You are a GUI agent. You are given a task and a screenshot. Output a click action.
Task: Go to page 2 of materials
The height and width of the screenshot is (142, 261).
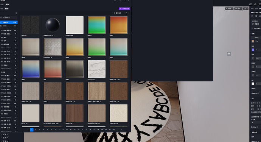click(36, 130)
